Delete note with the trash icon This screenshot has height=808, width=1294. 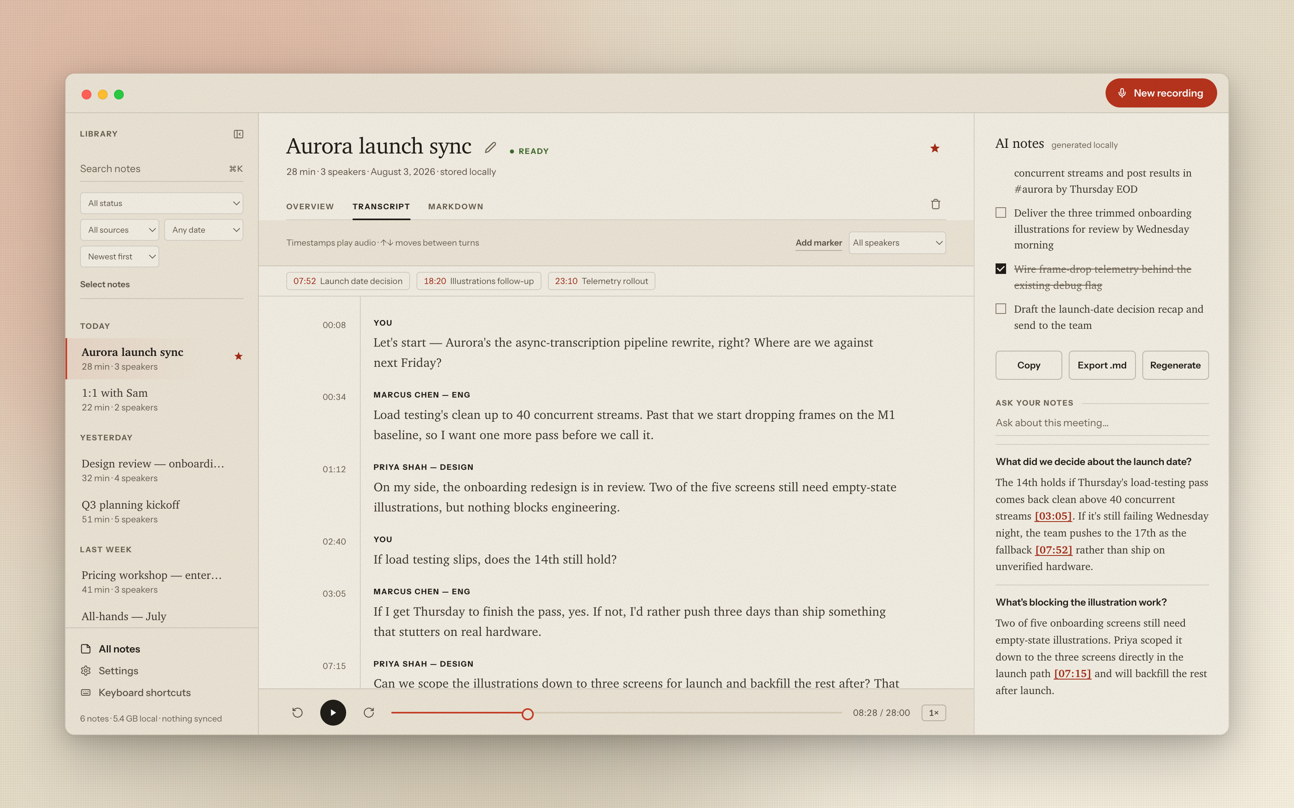pos(935,204)
